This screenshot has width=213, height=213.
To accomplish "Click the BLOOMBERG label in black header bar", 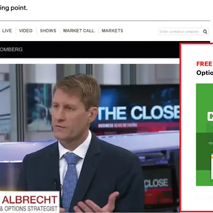I will 11,49.
